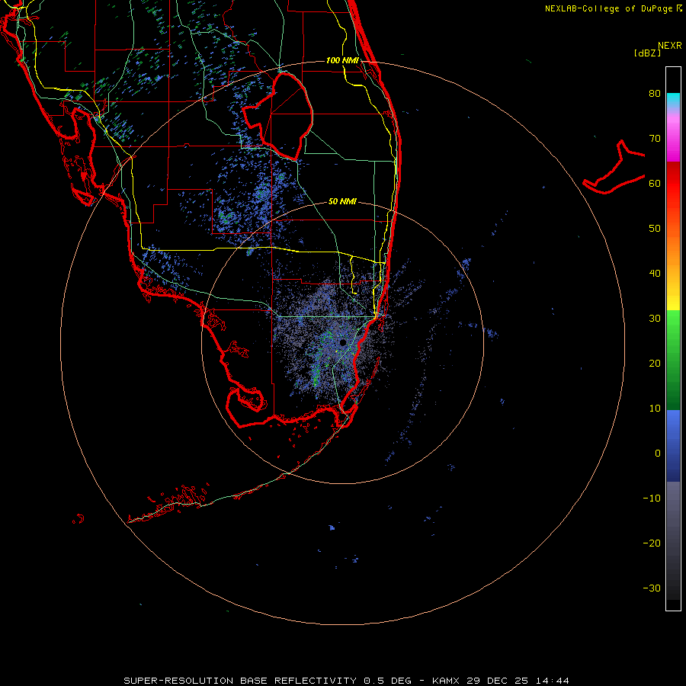Click the 30 value on dBZ scale

(655, 319)
